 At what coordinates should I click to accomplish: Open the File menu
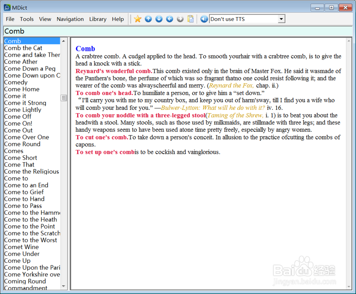point(10,19)
